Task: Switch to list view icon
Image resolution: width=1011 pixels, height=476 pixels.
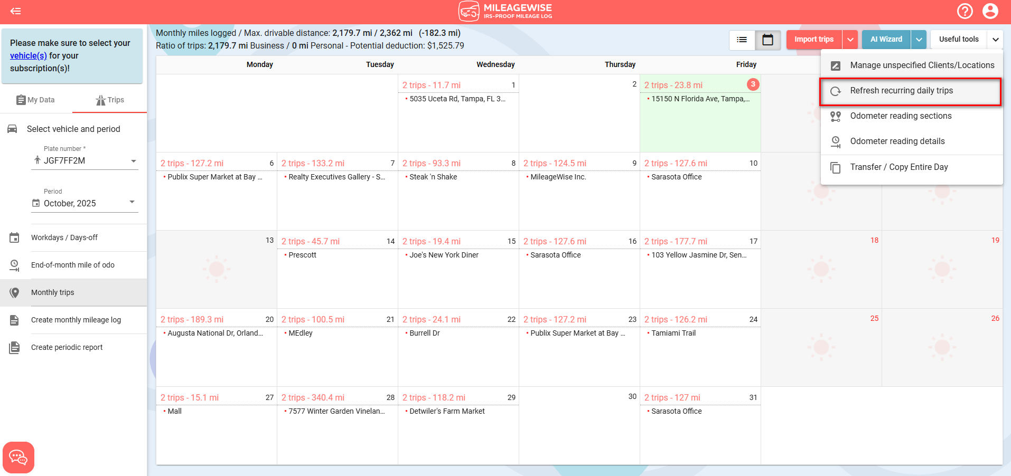Action: click(x=742, y=40)
